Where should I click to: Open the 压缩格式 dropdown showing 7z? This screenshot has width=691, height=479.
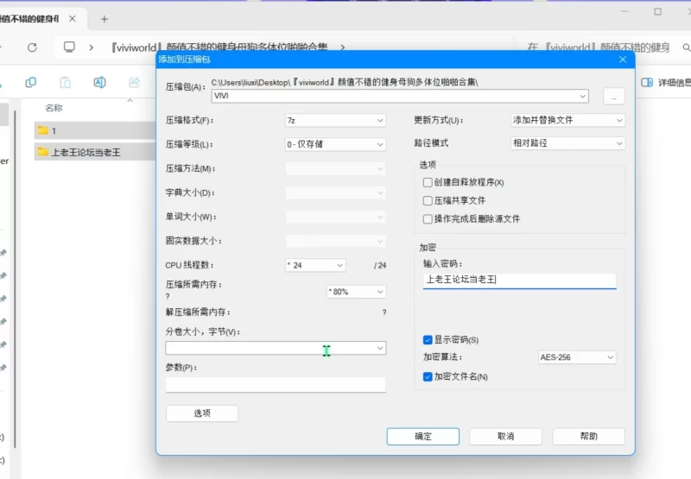(x=335, y=120)
